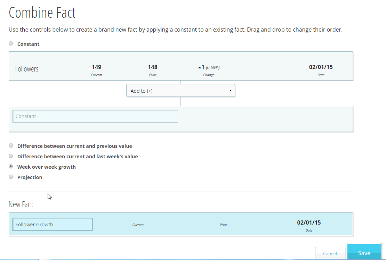
Task: Click the New Fact row date 02/01/15
Action: click(309, 223)
